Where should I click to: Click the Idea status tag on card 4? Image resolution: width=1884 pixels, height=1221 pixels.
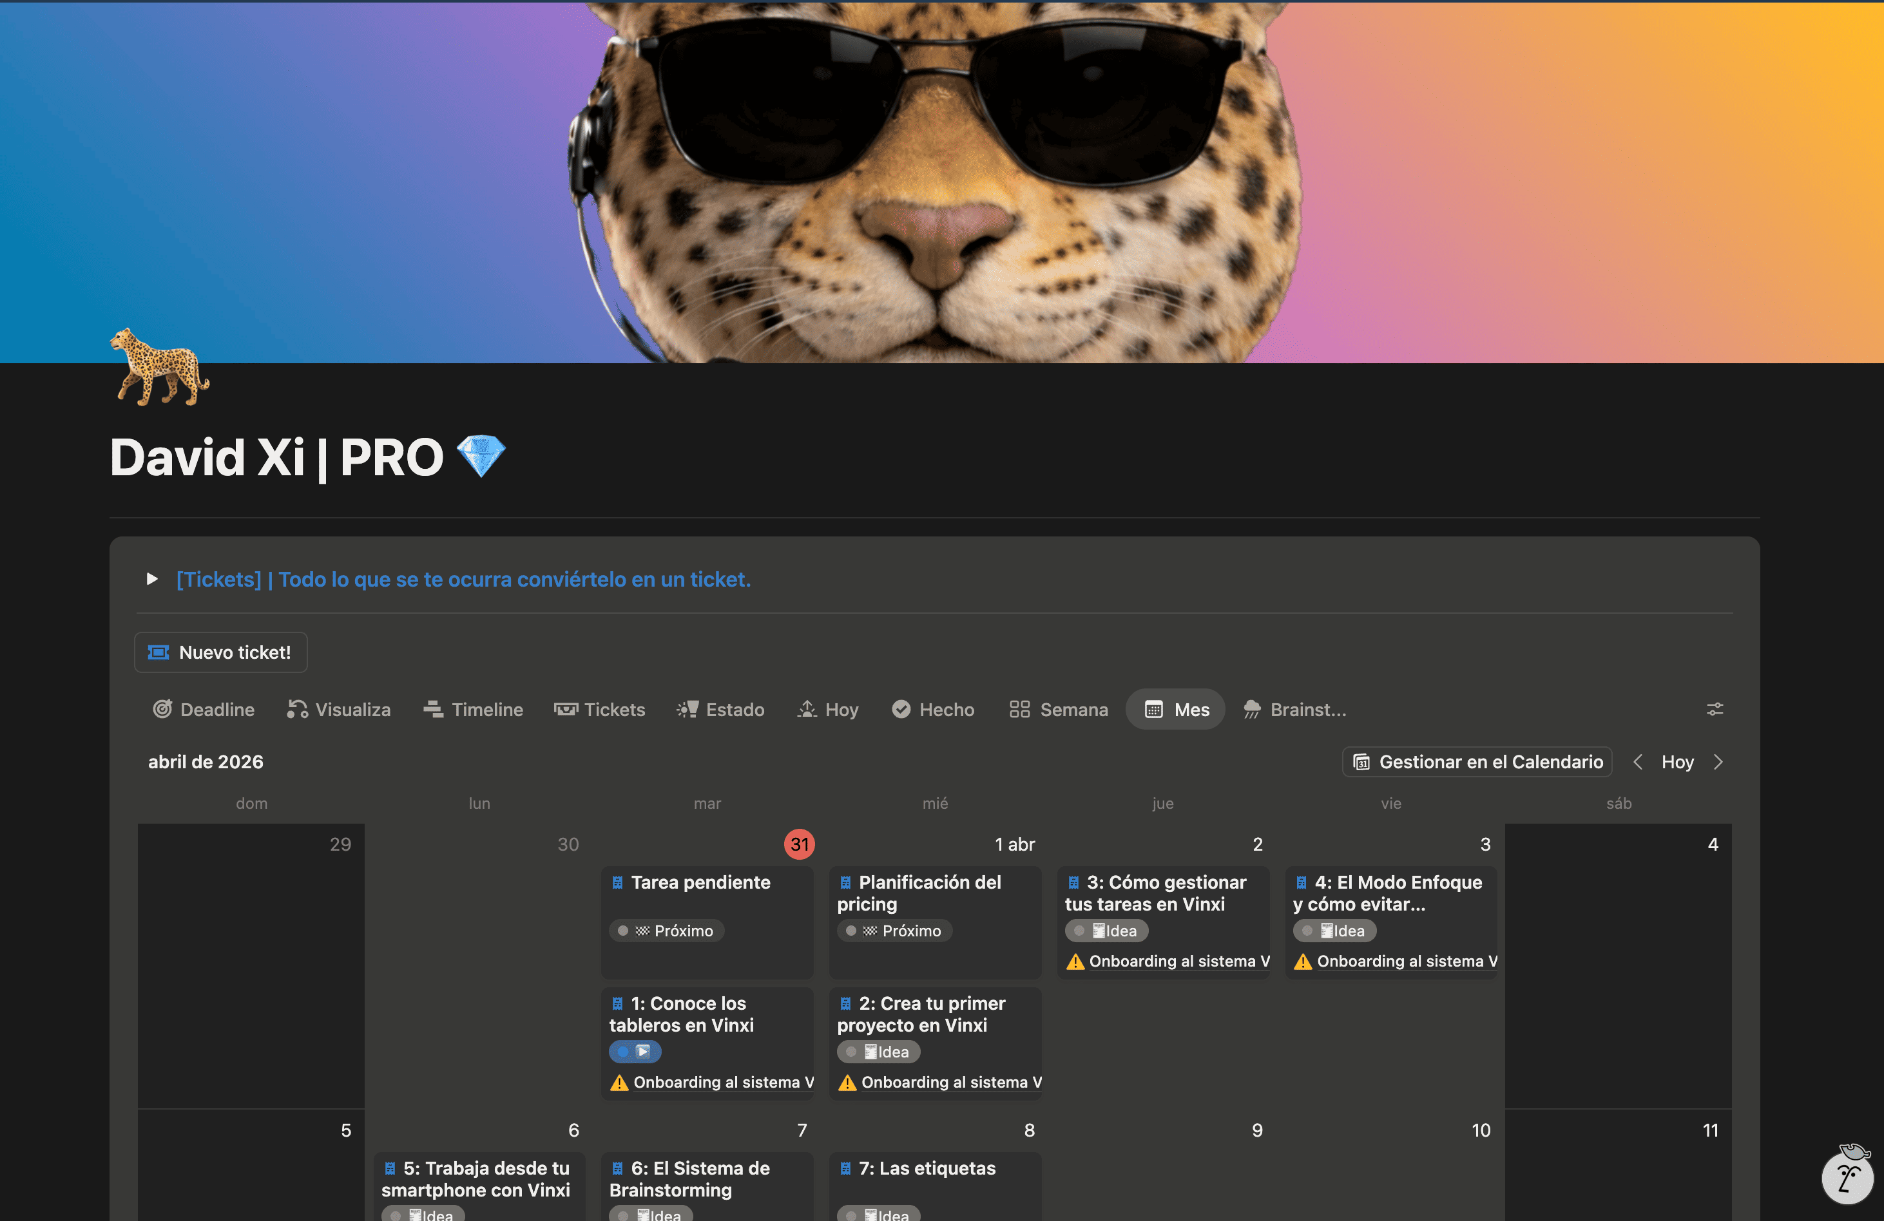(1334, 931)
